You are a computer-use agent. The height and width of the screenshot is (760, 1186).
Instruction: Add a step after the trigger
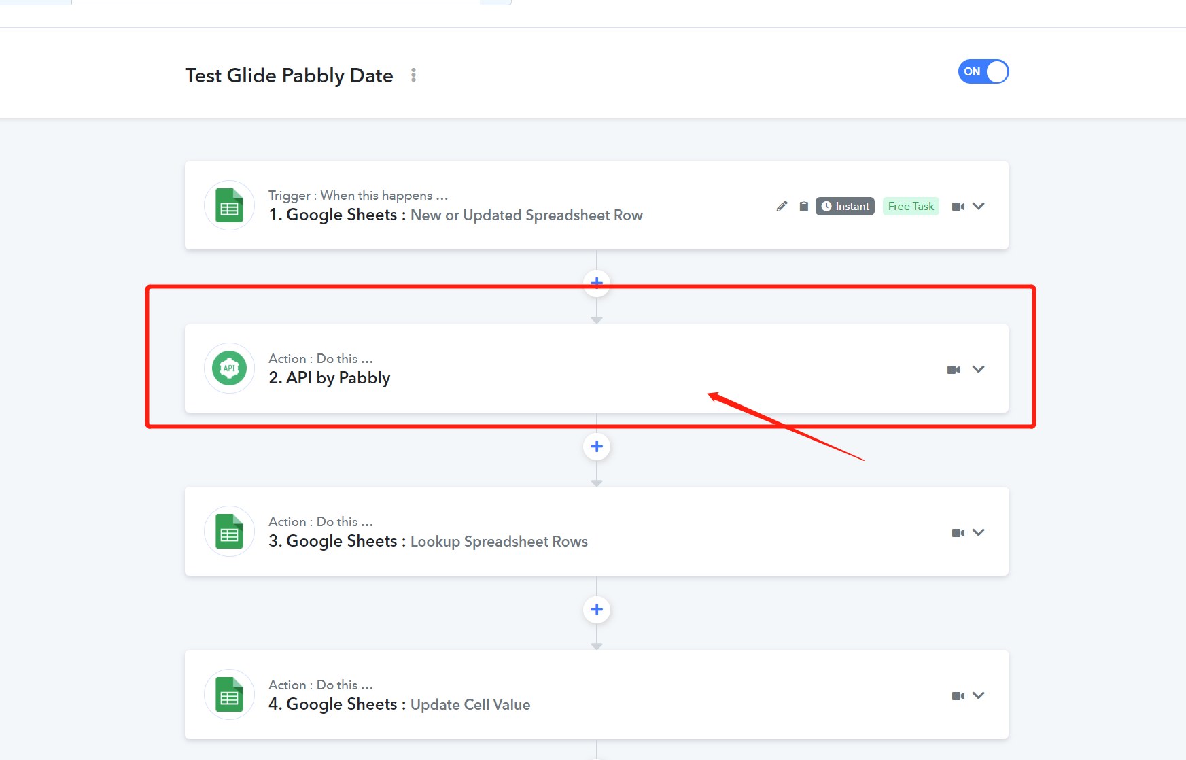tap(597, 282)
